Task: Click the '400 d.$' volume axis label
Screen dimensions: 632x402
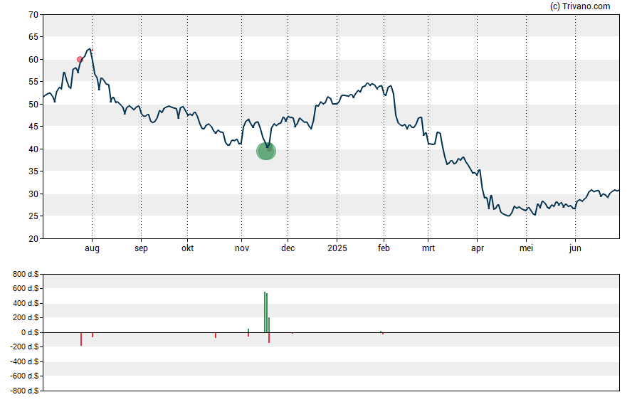Action: point(26,303)
